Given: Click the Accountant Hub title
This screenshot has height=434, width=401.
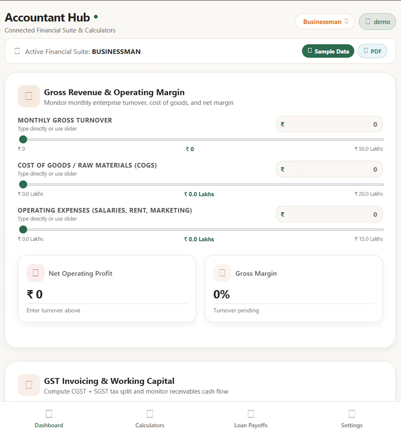Looking at the screenshot, I should (47, 18).
